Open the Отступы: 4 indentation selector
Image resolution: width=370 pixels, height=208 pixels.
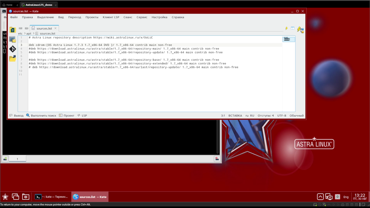[x=266, y=116]
